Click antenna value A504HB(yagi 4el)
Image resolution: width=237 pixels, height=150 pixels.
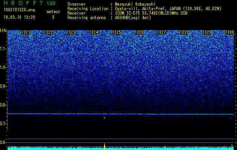point(133,18)
